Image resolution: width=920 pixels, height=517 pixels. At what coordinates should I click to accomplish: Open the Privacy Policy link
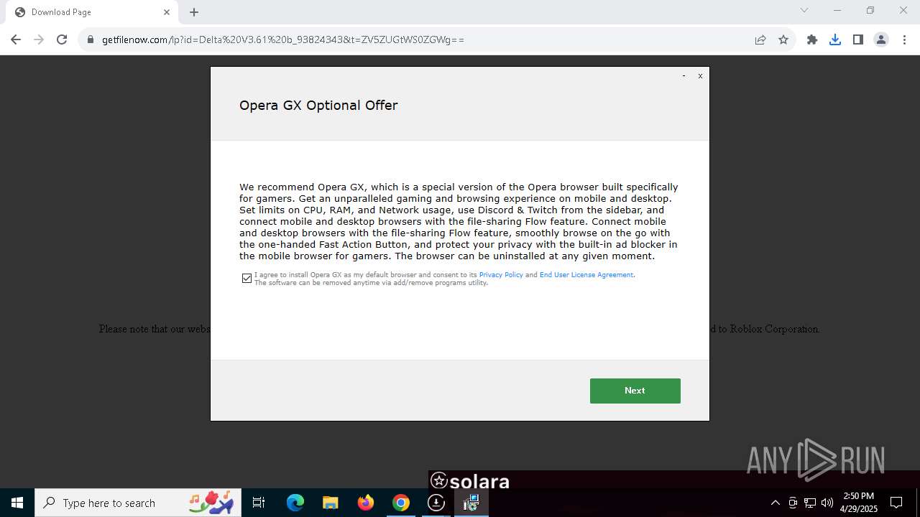(501, 275)
